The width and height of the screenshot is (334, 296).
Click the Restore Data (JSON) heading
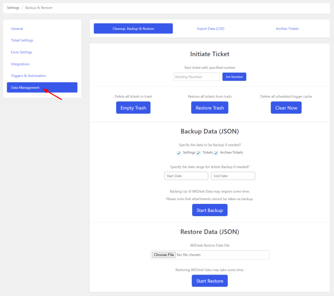click(x=210, y=232)
